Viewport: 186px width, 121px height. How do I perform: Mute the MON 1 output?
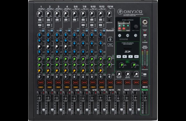(x=128, y=83)
